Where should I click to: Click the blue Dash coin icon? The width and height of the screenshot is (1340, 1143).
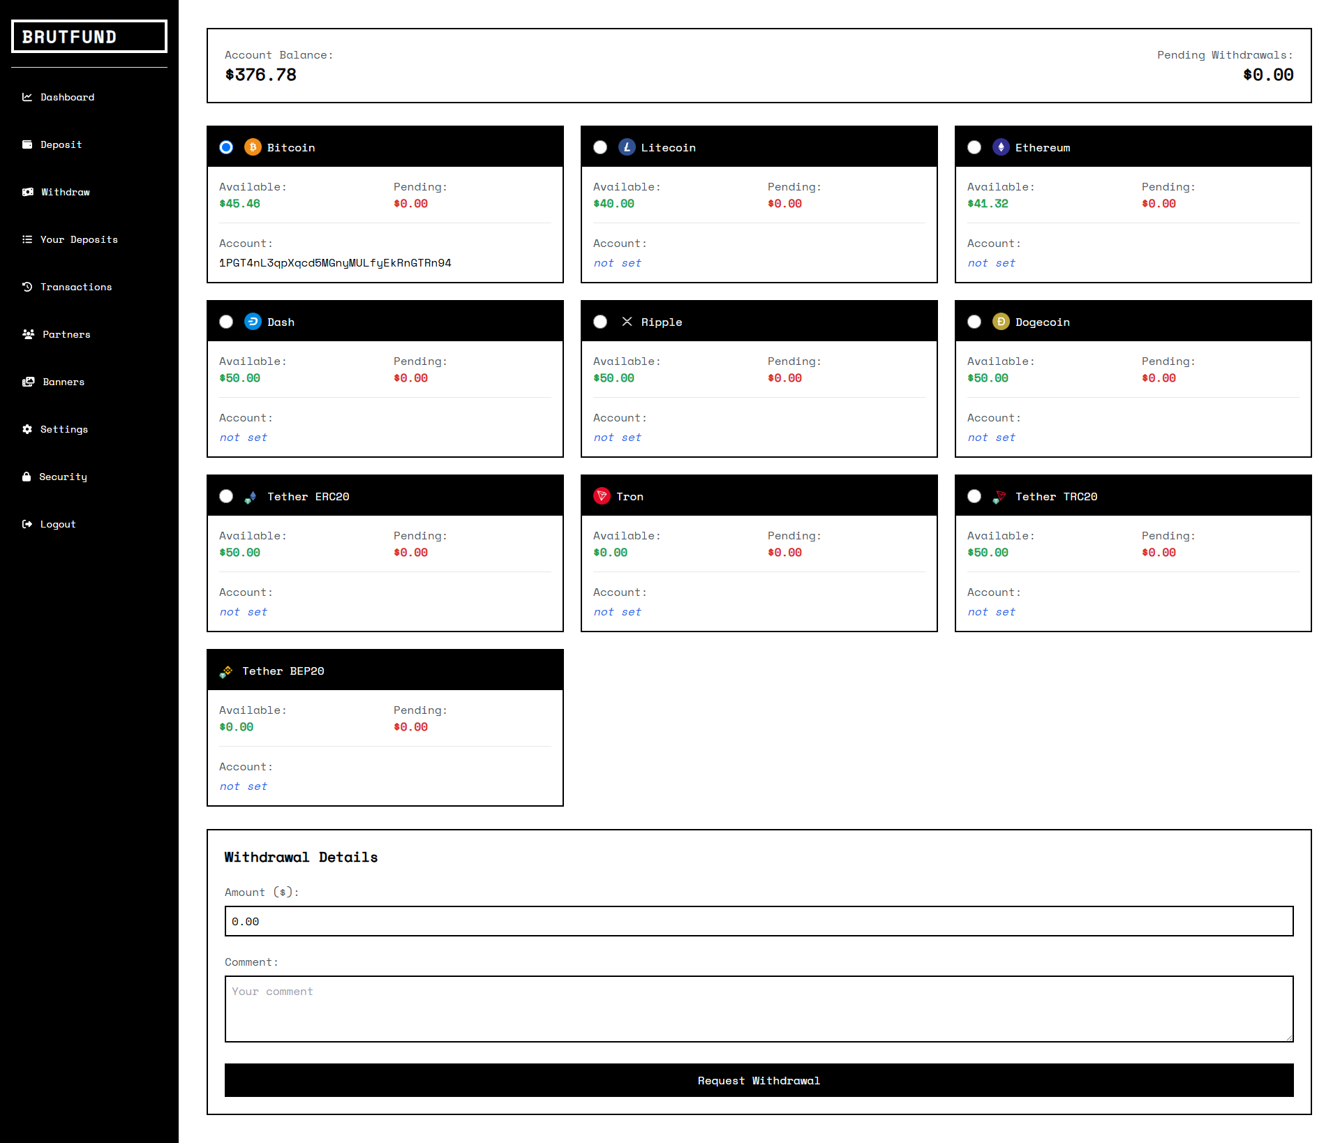click(253, 322)
